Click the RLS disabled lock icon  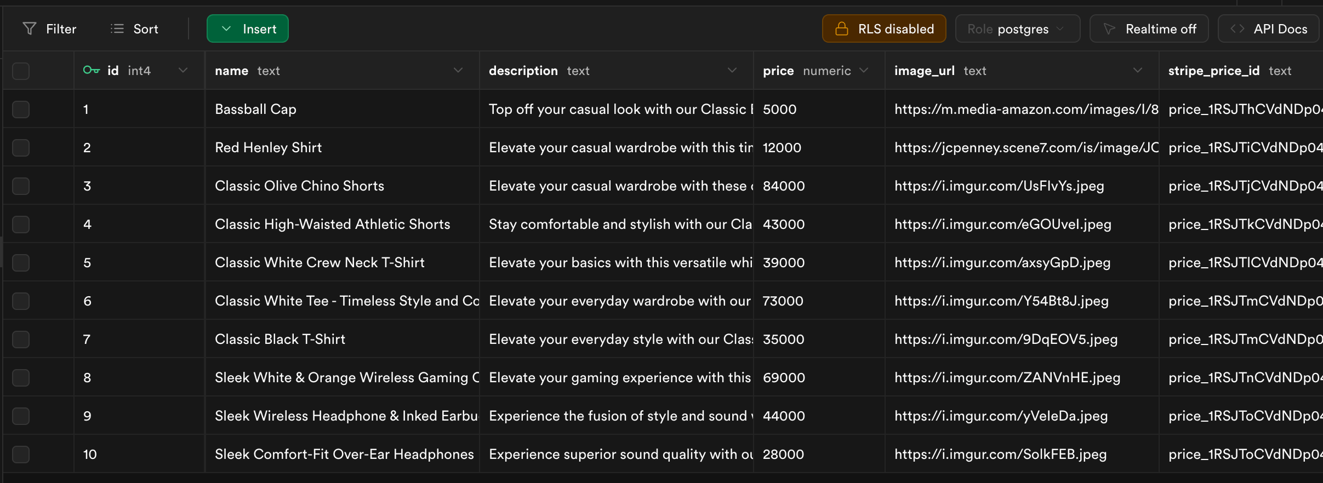[842, 28]
